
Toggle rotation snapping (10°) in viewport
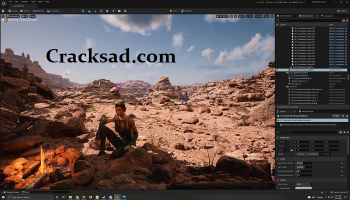tap(249, 16)
